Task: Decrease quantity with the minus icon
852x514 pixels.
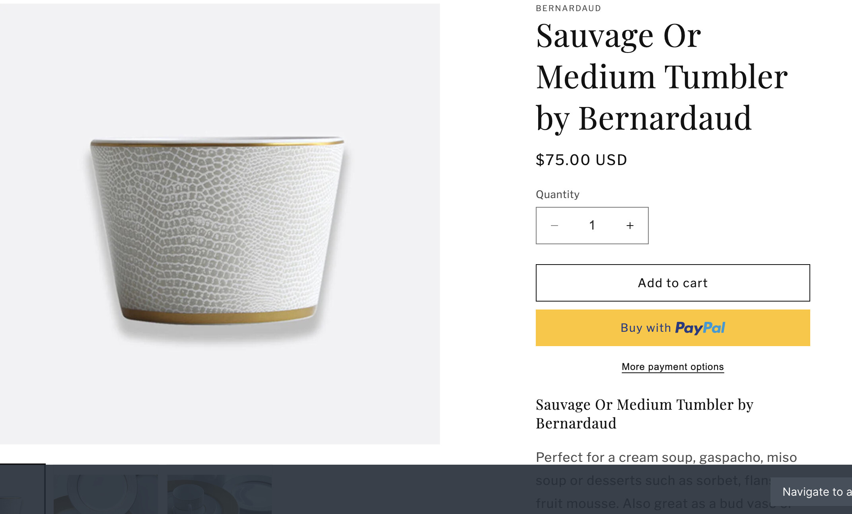Action: [x=554, y=226]
